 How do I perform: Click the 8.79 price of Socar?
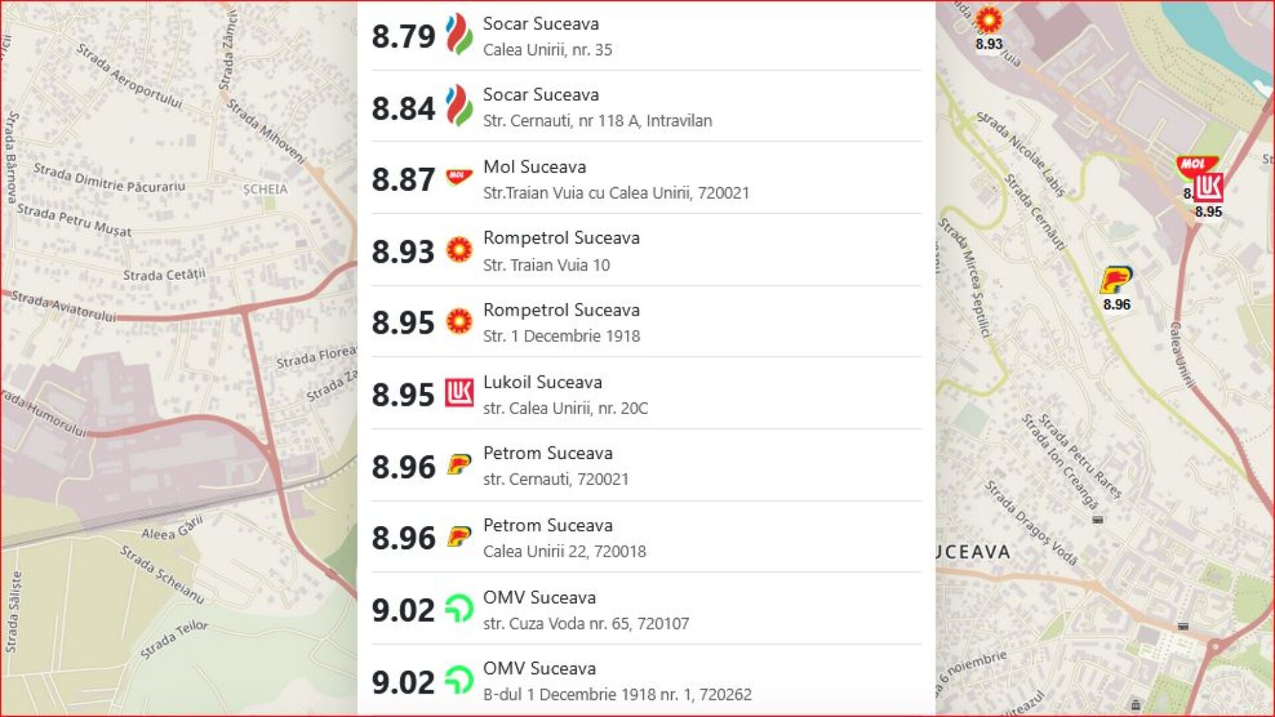pos(403,37)
